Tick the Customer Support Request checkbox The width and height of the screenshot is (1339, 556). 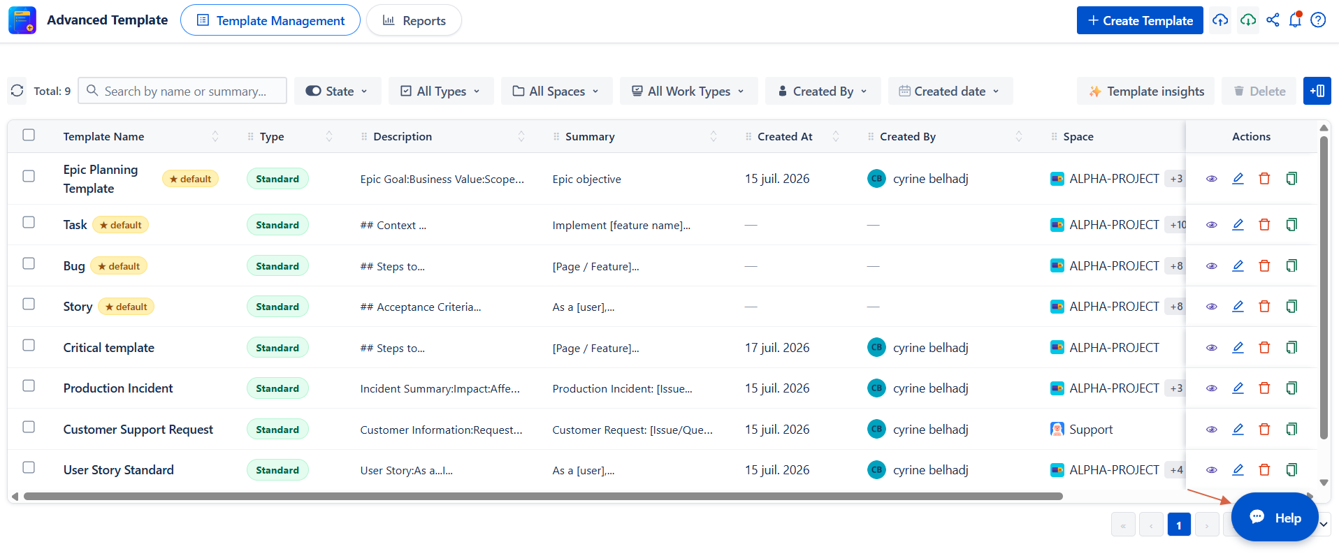(x=29, y=427)
